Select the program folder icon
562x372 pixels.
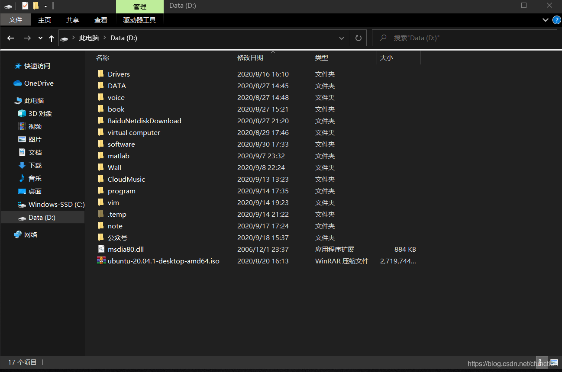click(101, 191)
